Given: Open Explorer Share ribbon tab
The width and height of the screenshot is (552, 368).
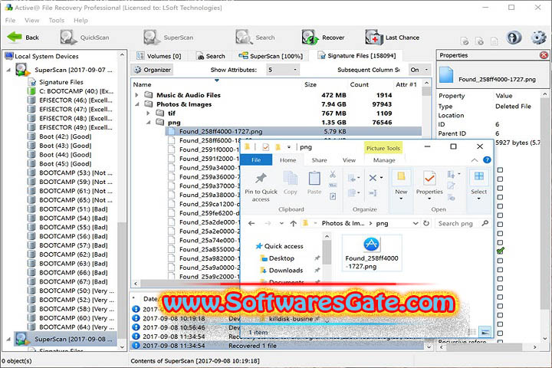Looking at the screenshot, I should click(319, 160).
